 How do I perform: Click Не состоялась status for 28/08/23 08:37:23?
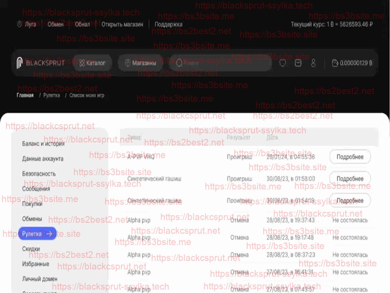350,255
